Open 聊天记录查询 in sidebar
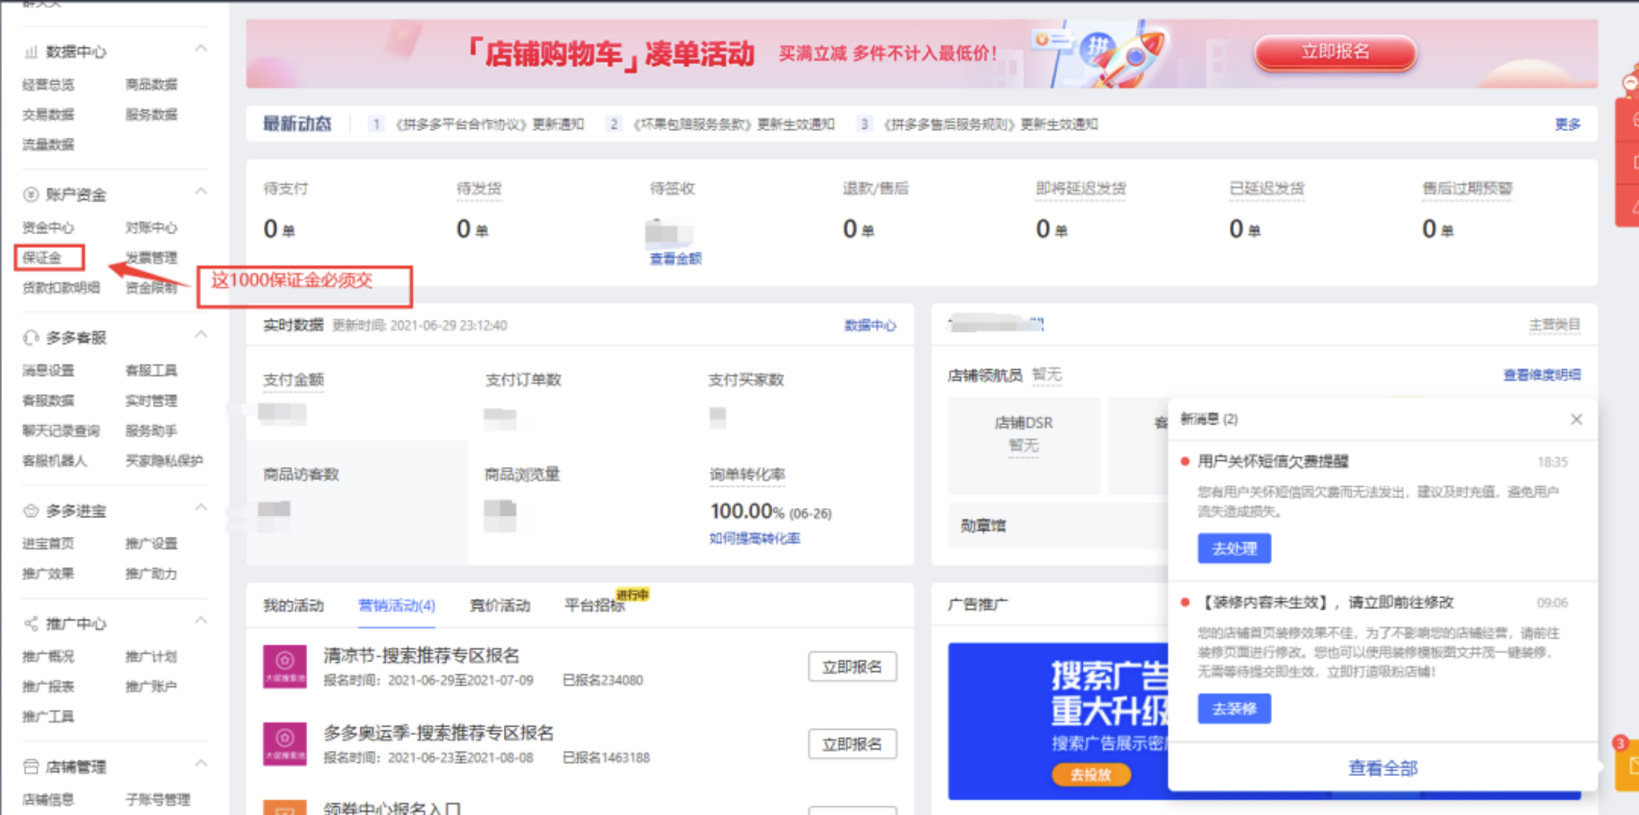The width and height of the screenshot is (1639, 815). (61, 430)
